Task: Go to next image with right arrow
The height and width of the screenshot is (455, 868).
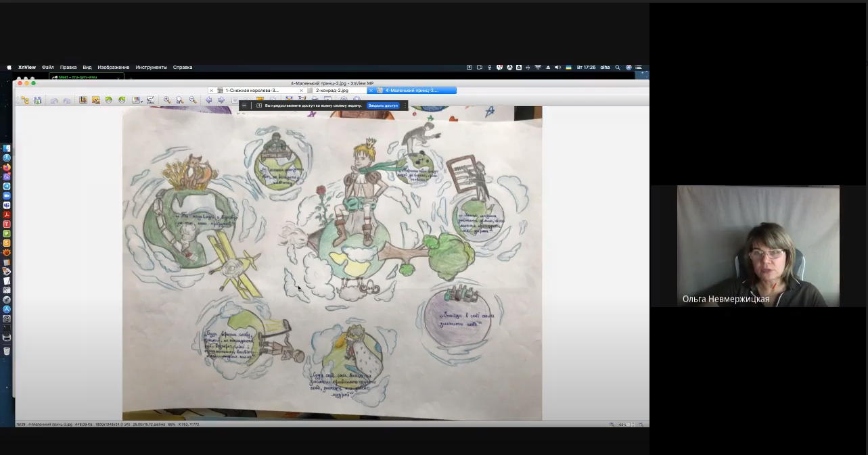Action: [x=221, y=100]
